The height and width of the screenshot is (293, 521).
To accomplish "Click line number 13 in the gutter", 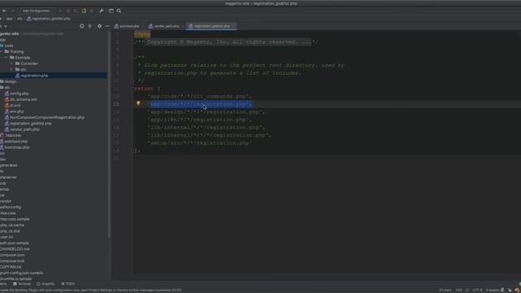I will (x=116, y=104).
